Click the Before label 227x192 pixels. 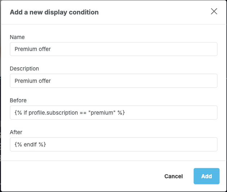click(x=18, y=100)
